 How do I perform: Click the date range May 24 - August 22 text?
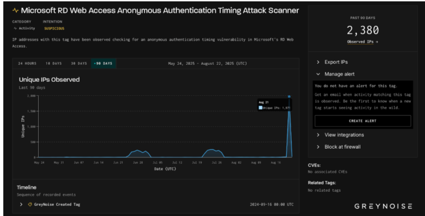point(207,63)
